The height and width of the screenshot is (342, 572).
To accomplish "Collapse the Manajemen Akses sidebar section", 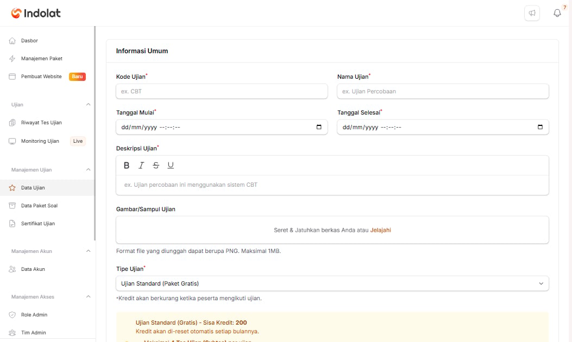I will point(88,297).
